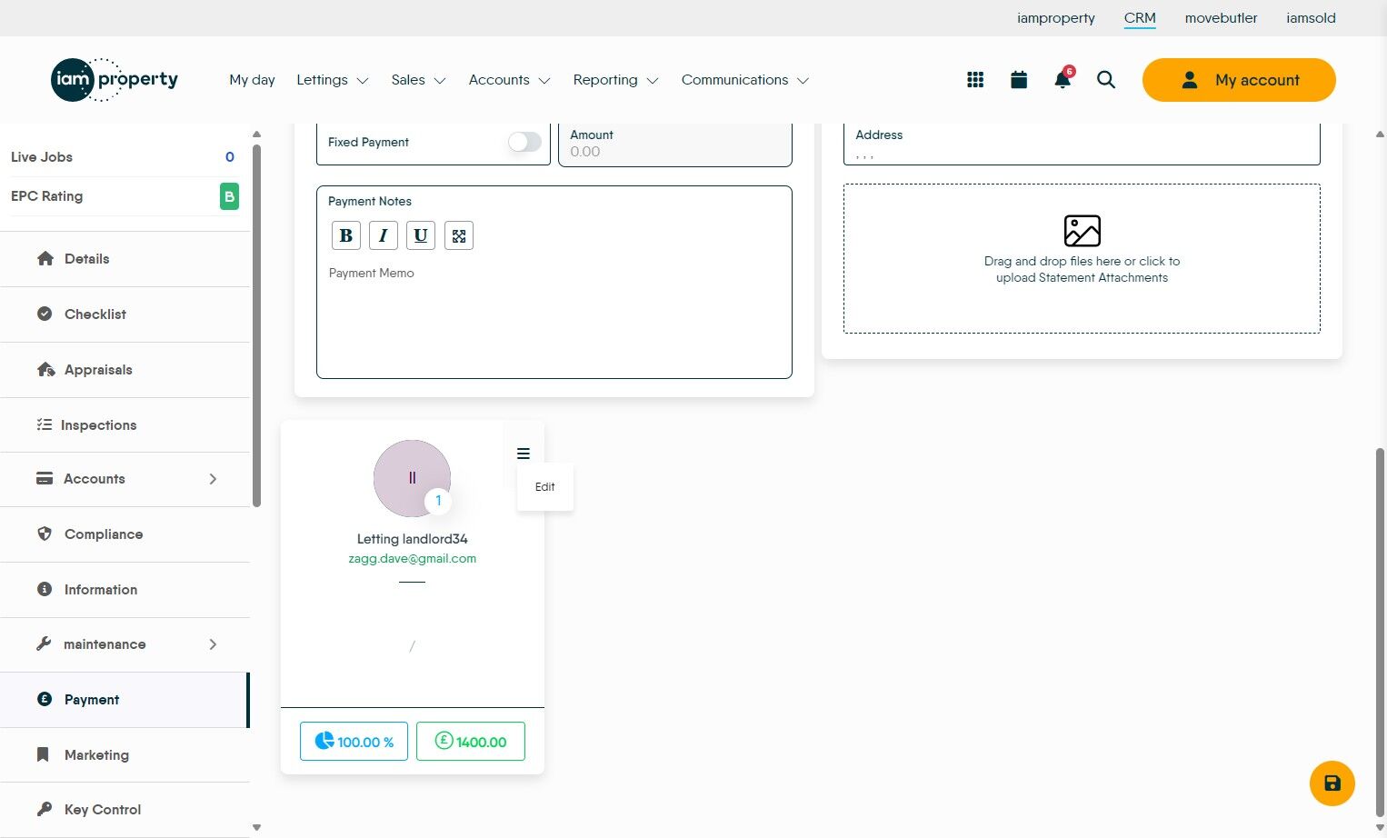
Task: Open Inspections in the sidebar
Action: click(x=125, y=425)
